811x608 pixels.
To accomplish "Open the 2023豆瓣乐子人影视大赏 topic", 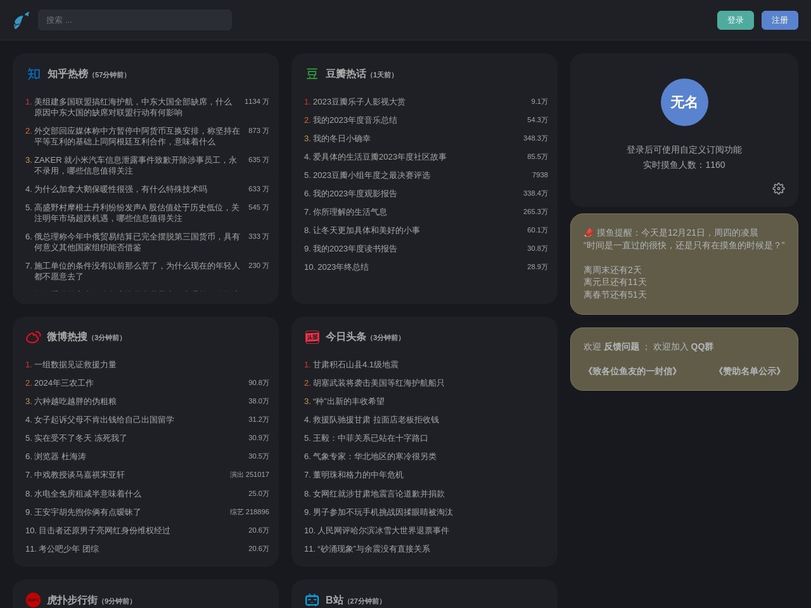I will [x=359, y=101].
